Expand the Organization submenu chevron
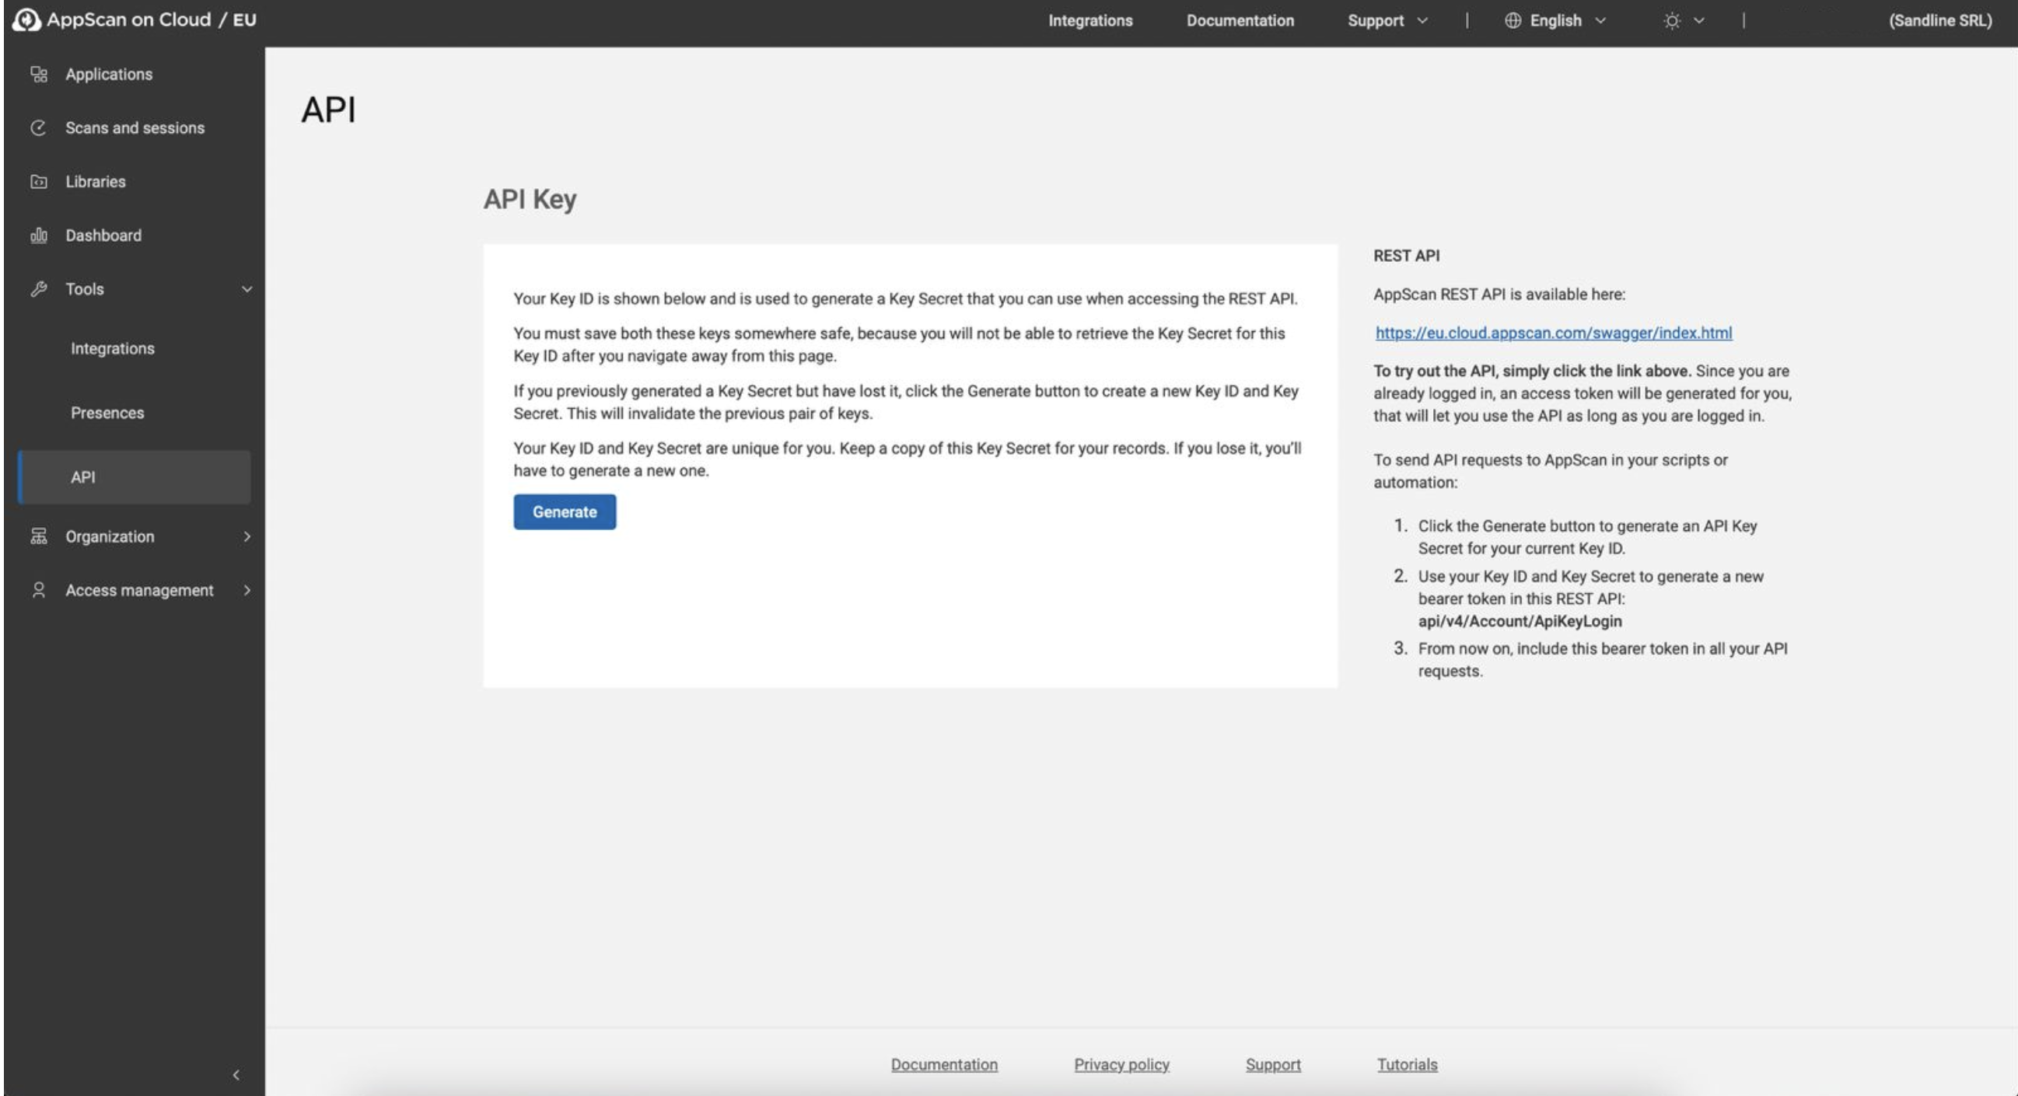Viewport: 2018px width, 1096px height. coord(247,536)
